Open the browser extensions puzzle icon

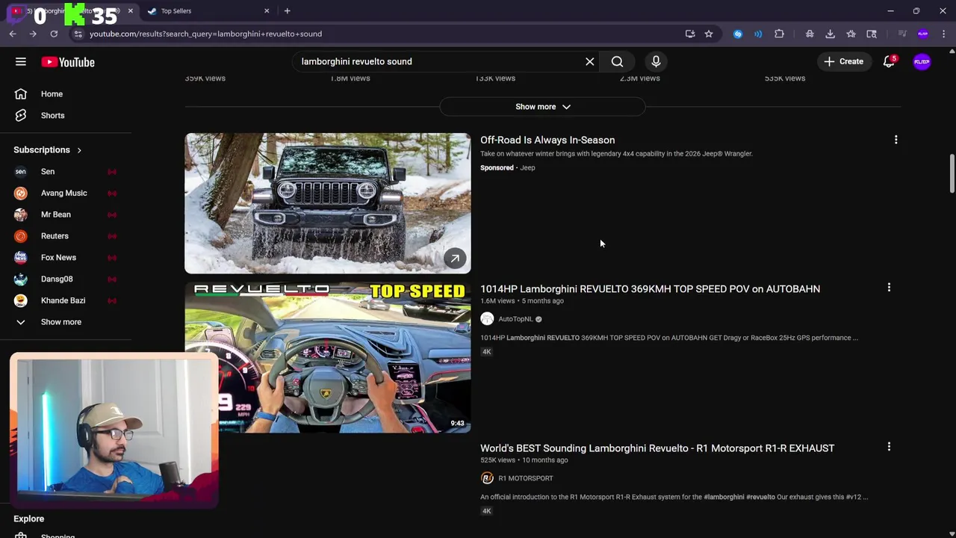[x=779, y=34]
